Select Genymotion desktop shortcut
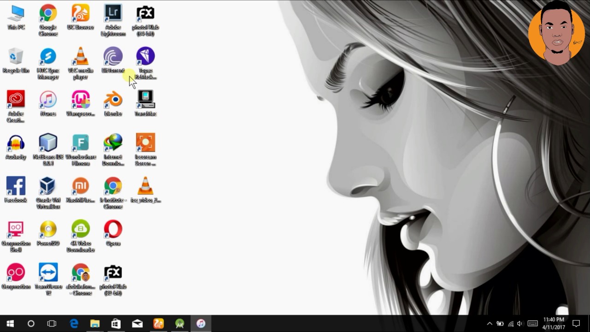The width and height of the screenshot is (590, 332). pos(16,277)
